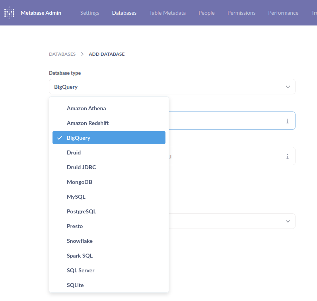Choose PostgreSQL option
317x301 pixels.
tap(109, 211)
